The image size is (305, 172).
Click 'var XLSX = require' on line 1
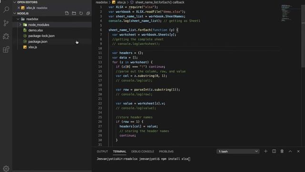point(133,7)
